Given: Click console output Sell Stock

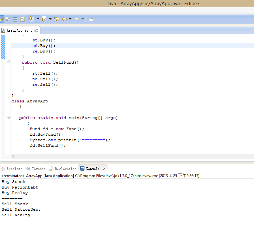Looking at the screenshot, I should (15, 204).
